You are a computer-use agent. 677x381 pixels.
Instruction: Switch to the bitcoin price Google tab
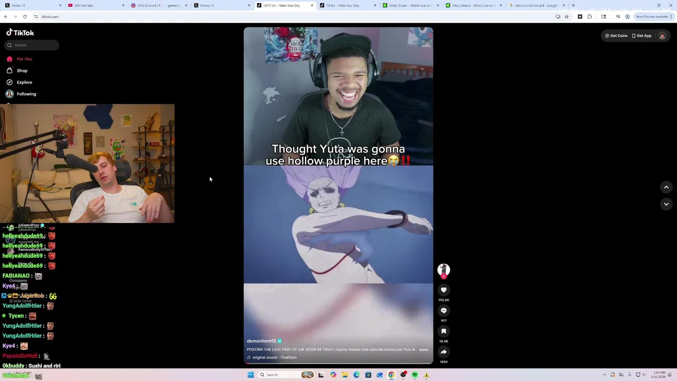point(536,5)
